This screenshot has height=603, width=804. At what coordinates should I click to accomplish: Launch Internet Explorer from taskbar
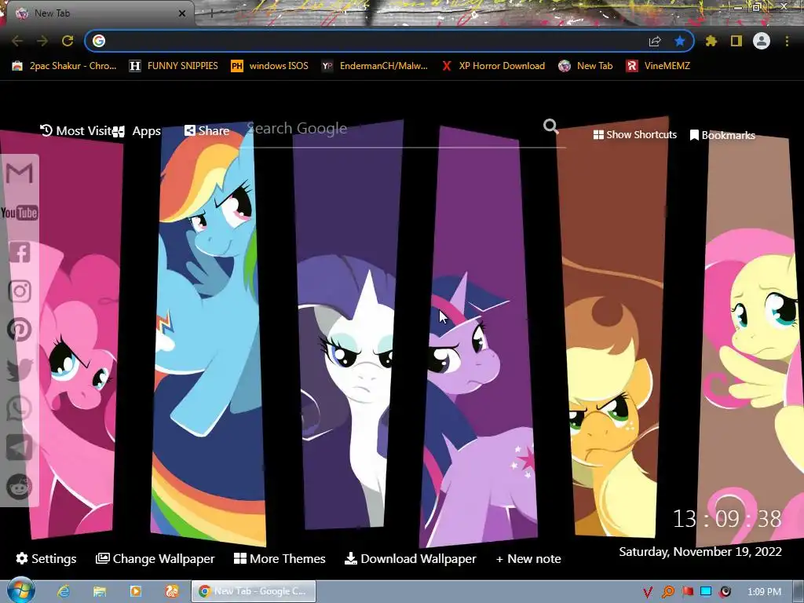pyautogui.click(x=64, y=591)
